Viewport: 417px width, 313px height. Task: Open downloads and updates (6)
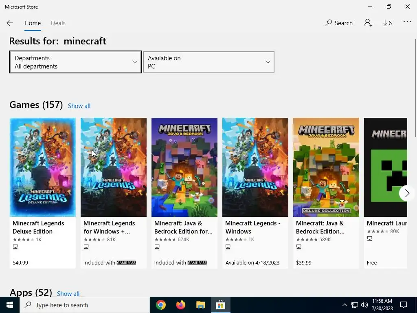pos(387,23)
